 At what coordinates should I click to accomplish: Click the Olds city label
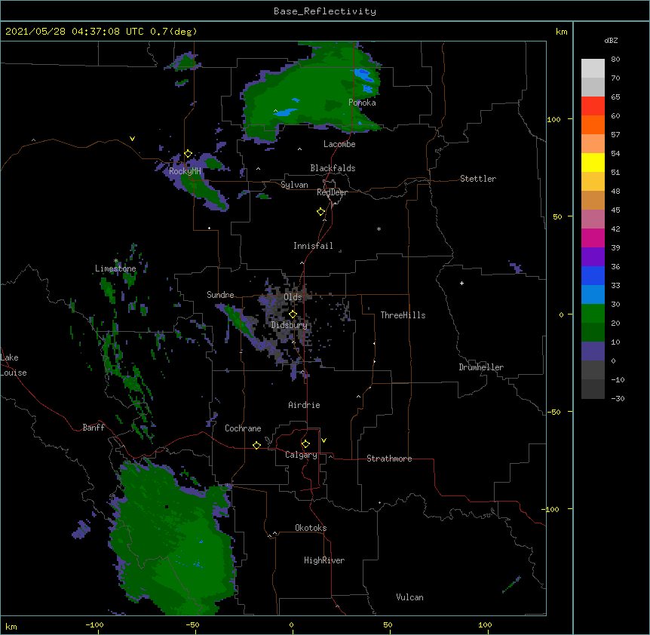pos(293,297)
